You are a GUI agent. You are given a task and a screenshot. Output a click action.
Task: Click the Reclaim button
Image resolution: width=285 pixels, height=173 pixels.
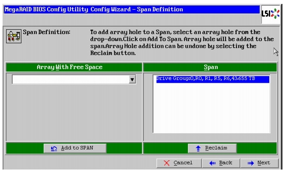(212, 148)
